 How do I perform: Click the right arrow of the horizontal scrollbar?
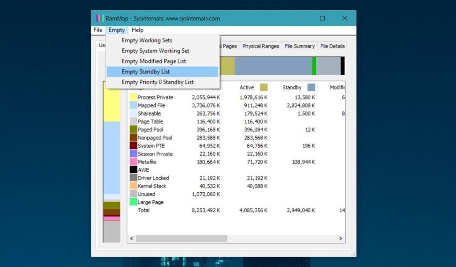(341, 239)
